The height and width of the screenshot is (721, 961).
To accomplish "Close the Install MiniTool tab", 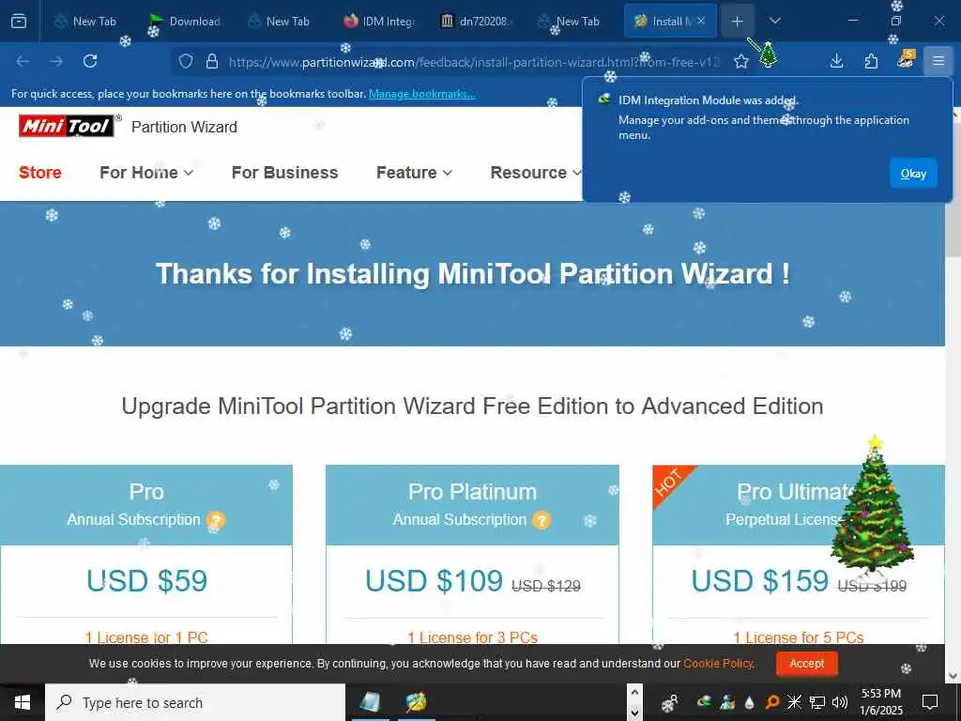I will tap(701, 21).
